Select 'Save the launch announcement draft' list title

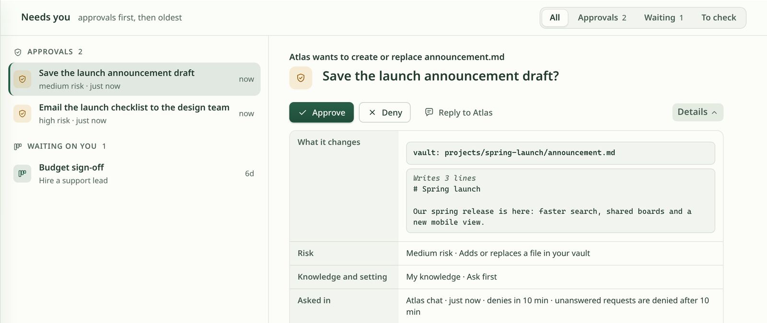[x=116, y=73]
